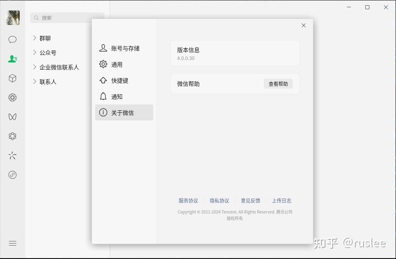Open the Favorites cube icon
The image size is (396, 259).
coord(13,78)
